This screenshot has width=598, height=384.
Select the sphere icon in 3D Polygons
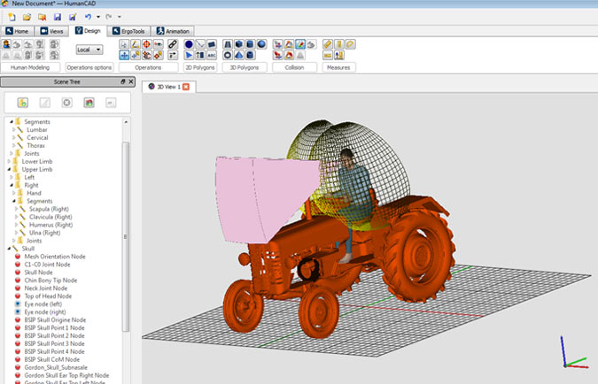tap(261, 44)
